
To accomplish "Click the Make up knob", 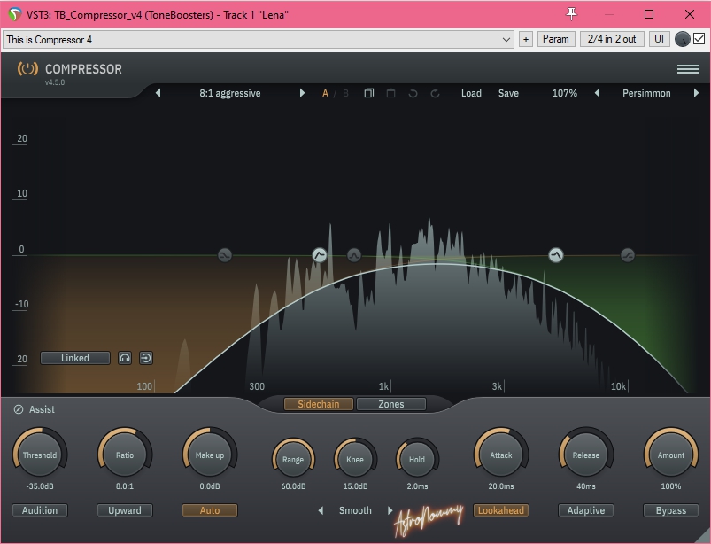I will tap(210, 455).
